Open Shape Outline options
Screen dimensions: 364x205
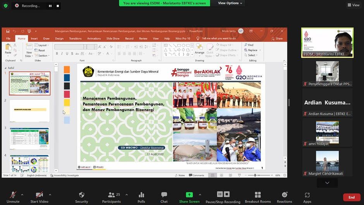[x=227, y=50]
